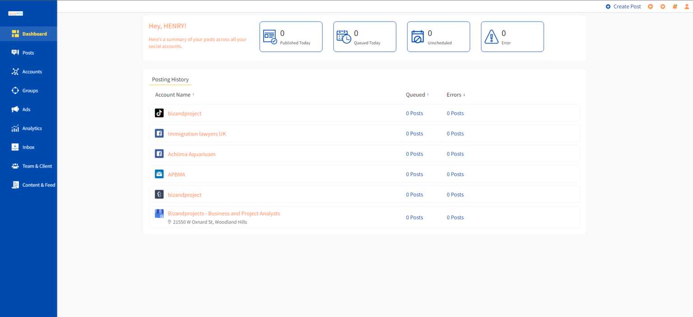This screenshot has height=317, width=693.
Task: Go to Analytics in the sidebar
Action: [32, 128]
